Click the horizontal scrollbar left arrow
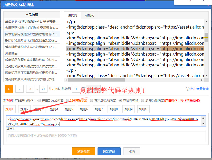 point(66,80)
